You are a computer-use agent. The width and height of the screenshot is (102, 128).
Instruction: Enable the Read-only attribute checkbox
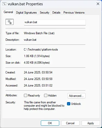click(x=25, y=96)
